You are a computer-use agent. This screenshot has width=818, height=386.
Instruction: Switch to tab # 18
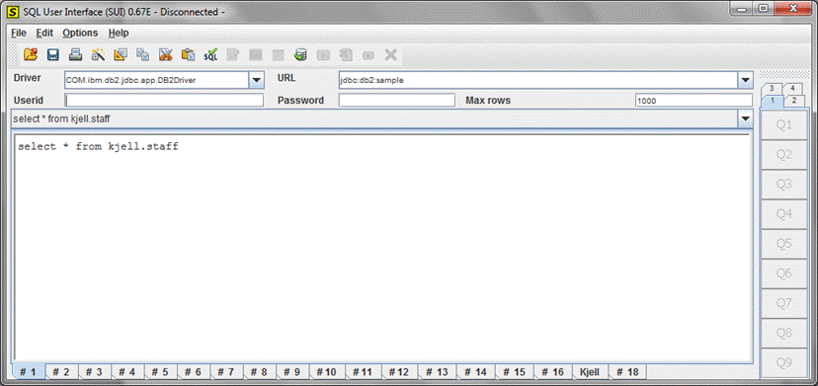627,372
